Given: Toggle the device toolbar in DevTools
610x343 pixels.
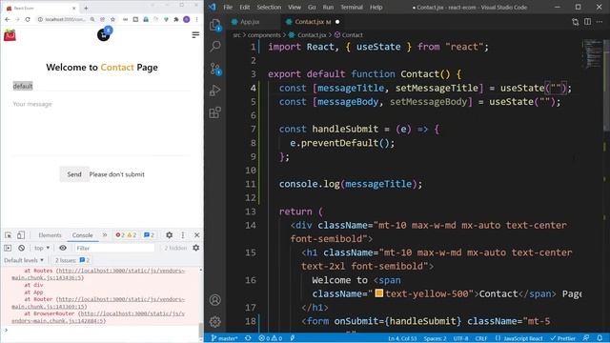Looking at the screenshot, I should [21, 235].
